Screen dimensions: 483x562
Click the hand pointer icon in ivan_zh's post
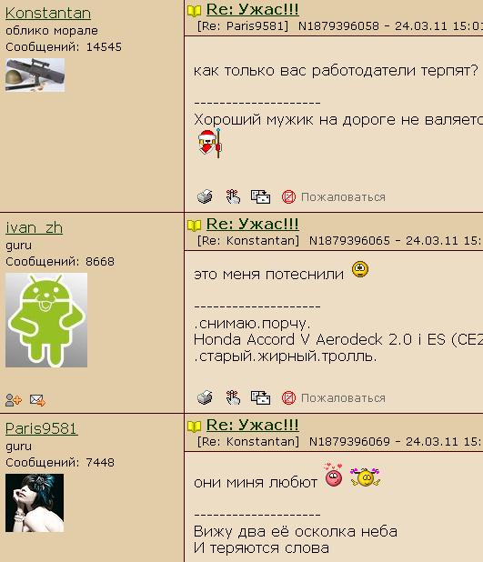tap(233, 397)
